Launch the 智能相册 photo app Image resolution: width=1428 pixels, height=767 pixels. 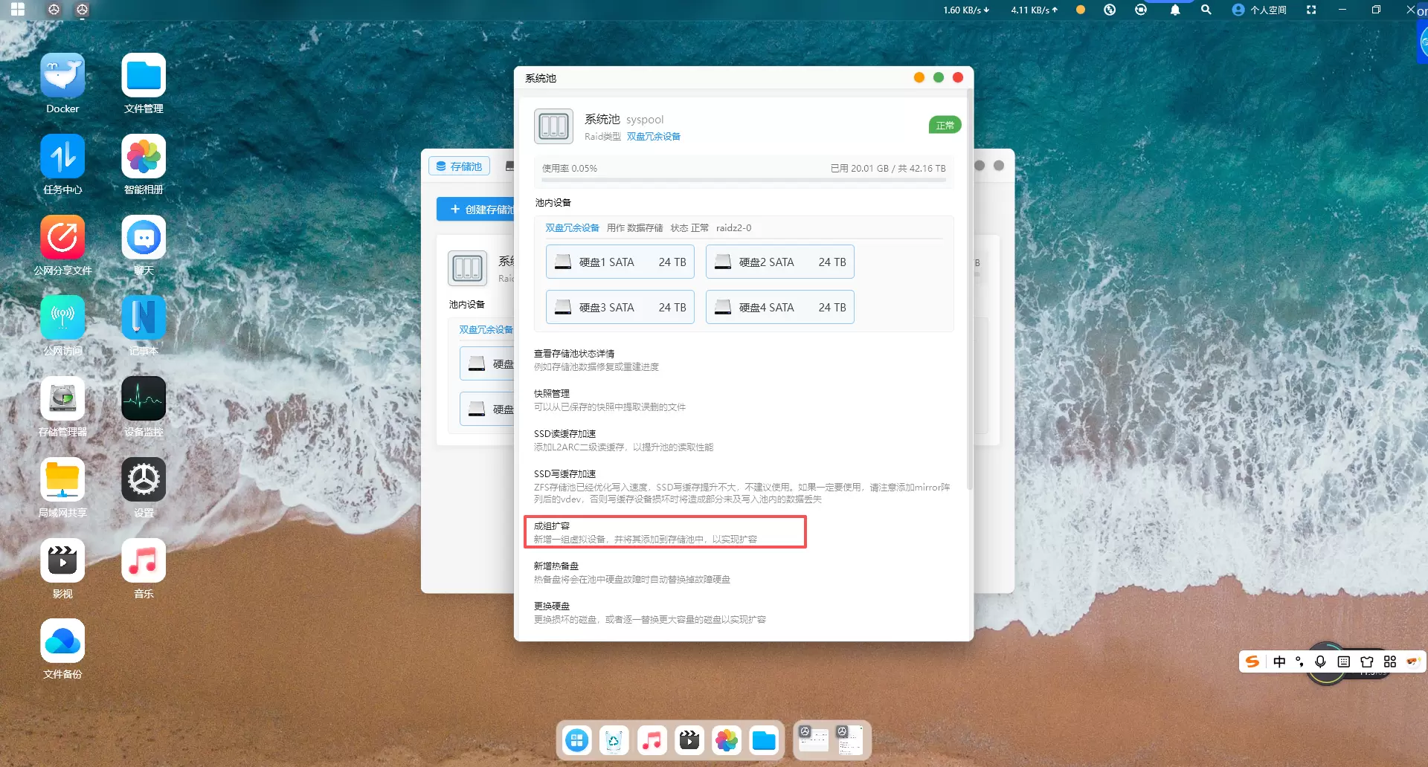pyautogui.click(x=144, y=158)
